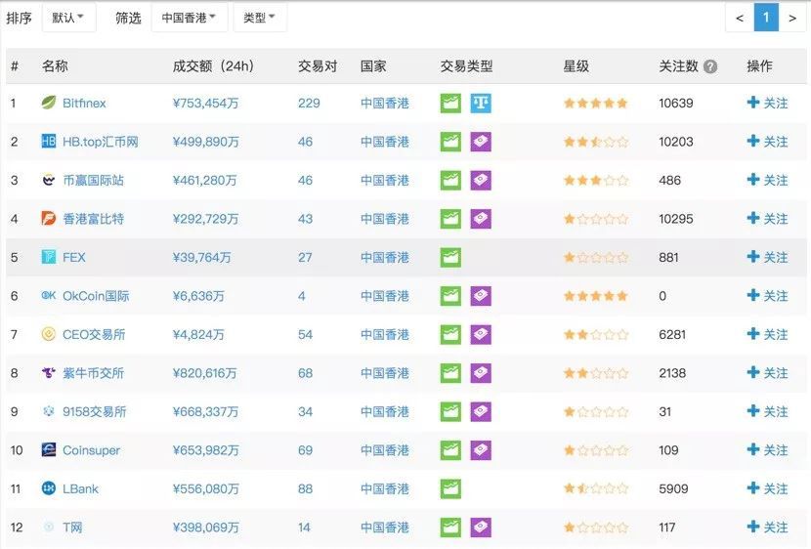This screenshot has height=549, width=811.
Task: Open the OkCoin国际 exchange link
Action: coord(96,296)
